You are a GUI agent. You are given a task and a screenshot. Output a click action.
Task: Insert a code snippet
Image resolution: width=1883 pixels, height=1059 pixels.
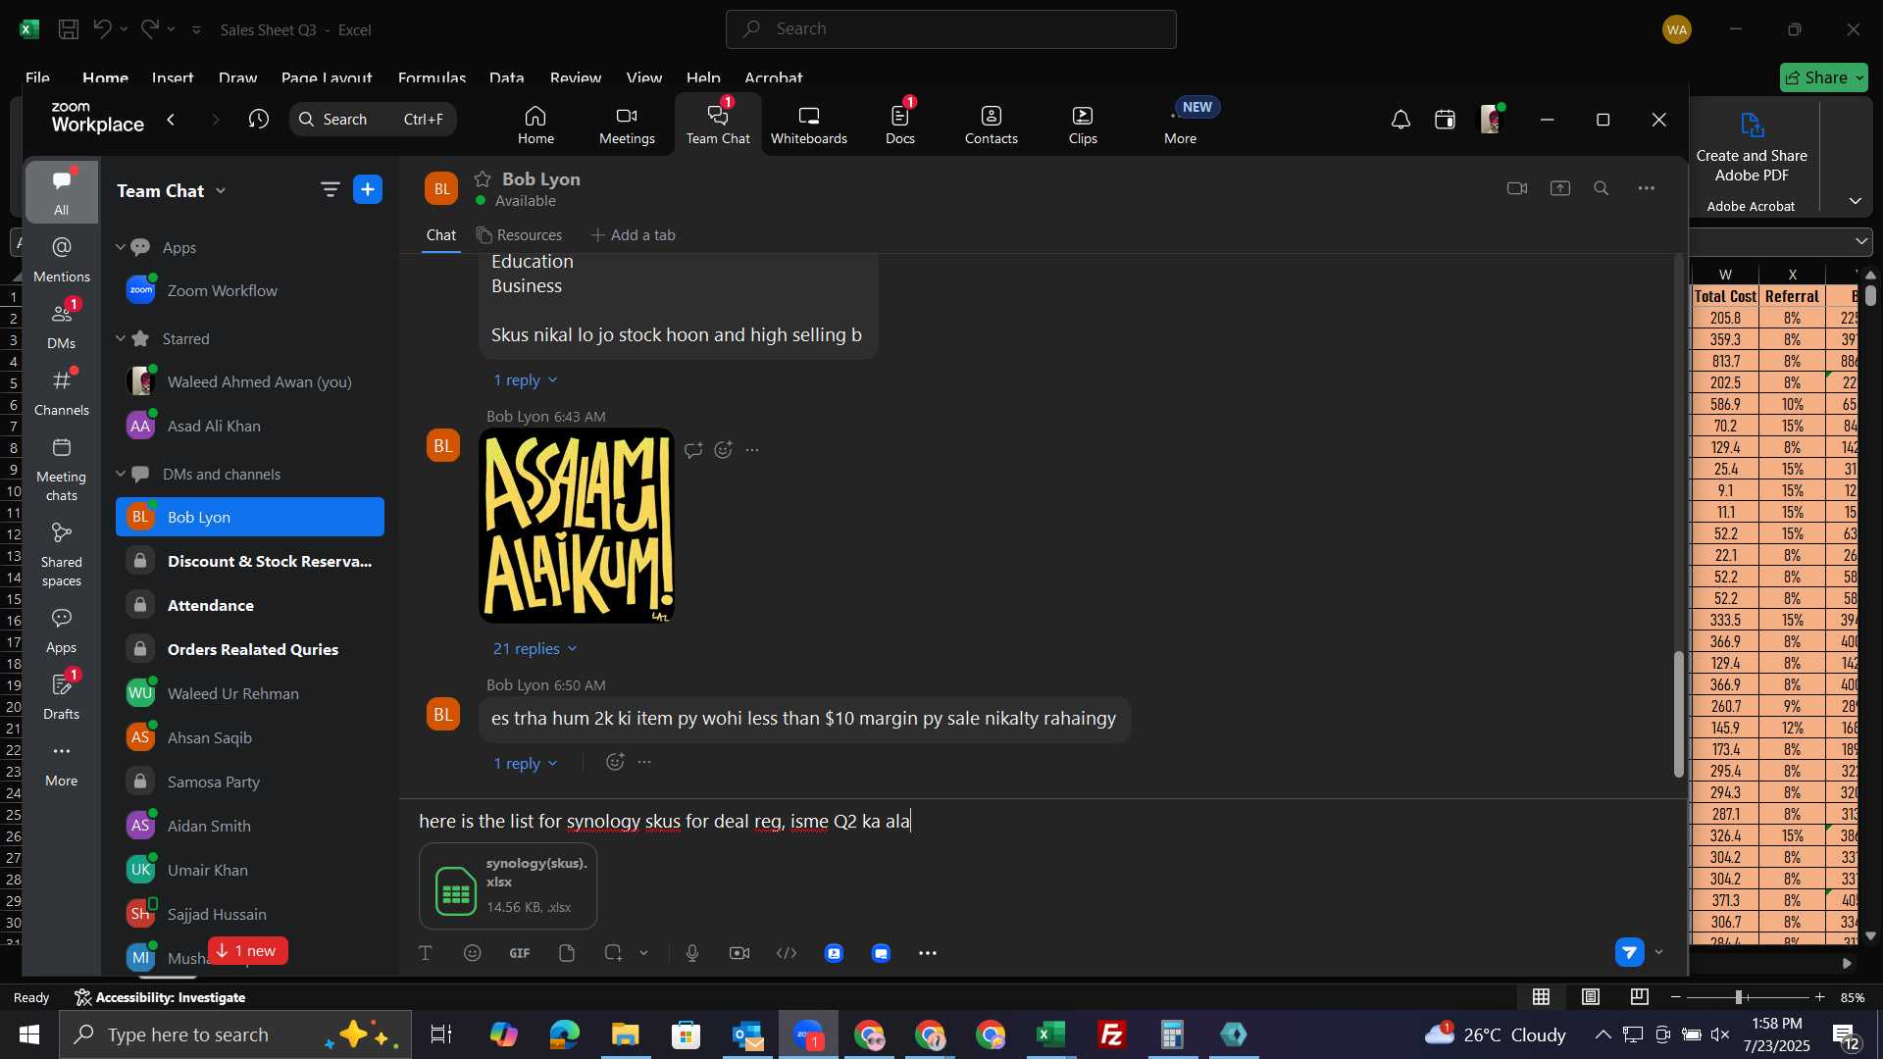coord(787,953)
